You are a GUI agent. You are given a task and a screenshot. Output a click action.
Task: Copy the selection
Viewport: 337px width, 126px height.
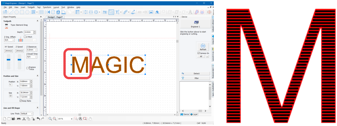pos(28,119)
